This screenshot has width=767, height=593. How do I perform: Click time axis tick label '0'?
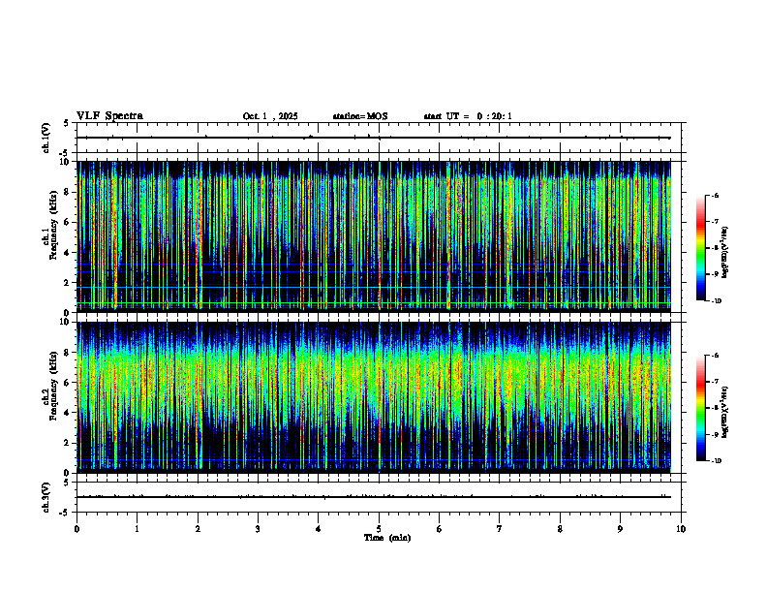pyautogui.click(x=77, y=529)
